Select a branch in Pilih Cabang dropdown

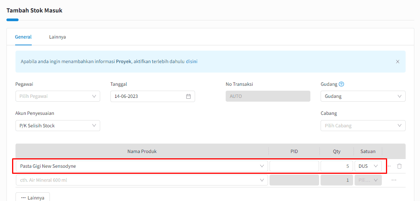point(363,126)
